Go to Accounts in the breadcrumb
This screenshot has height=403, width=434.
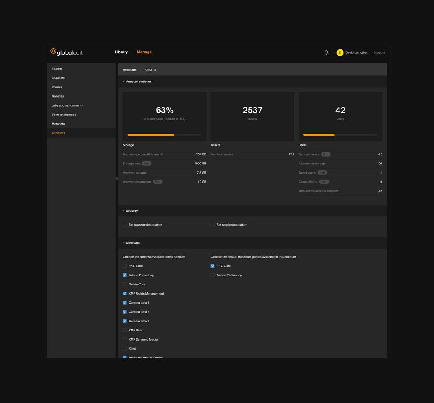pos(129,70)
